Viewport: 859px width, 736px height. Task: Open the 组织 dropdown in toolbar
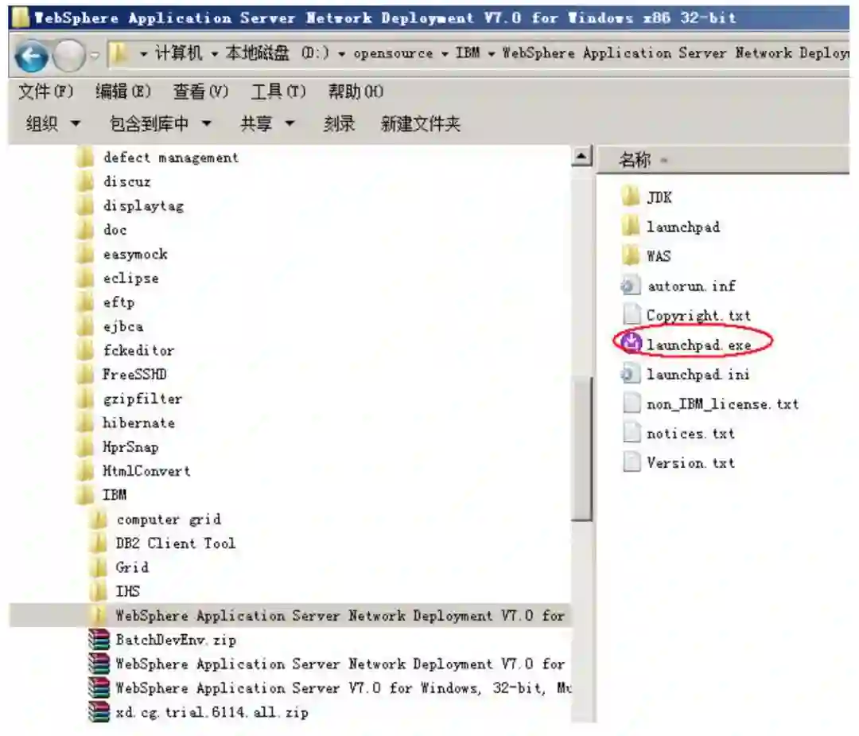pos(53,124)
